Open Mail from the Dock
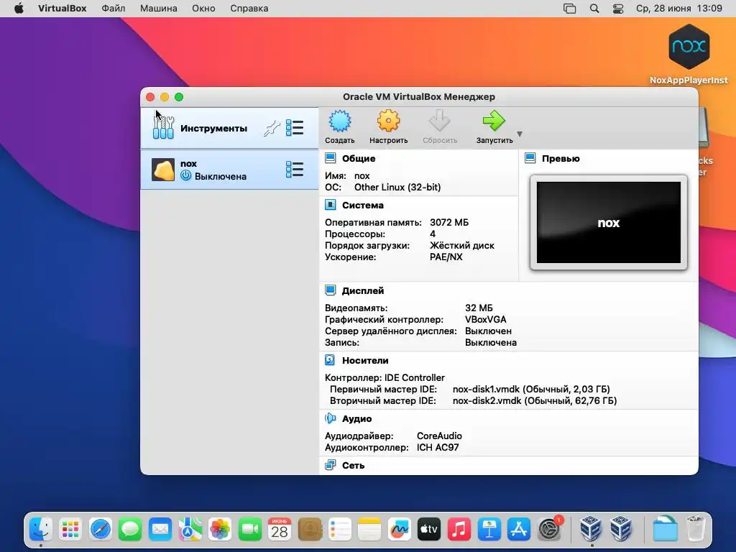 160,530
